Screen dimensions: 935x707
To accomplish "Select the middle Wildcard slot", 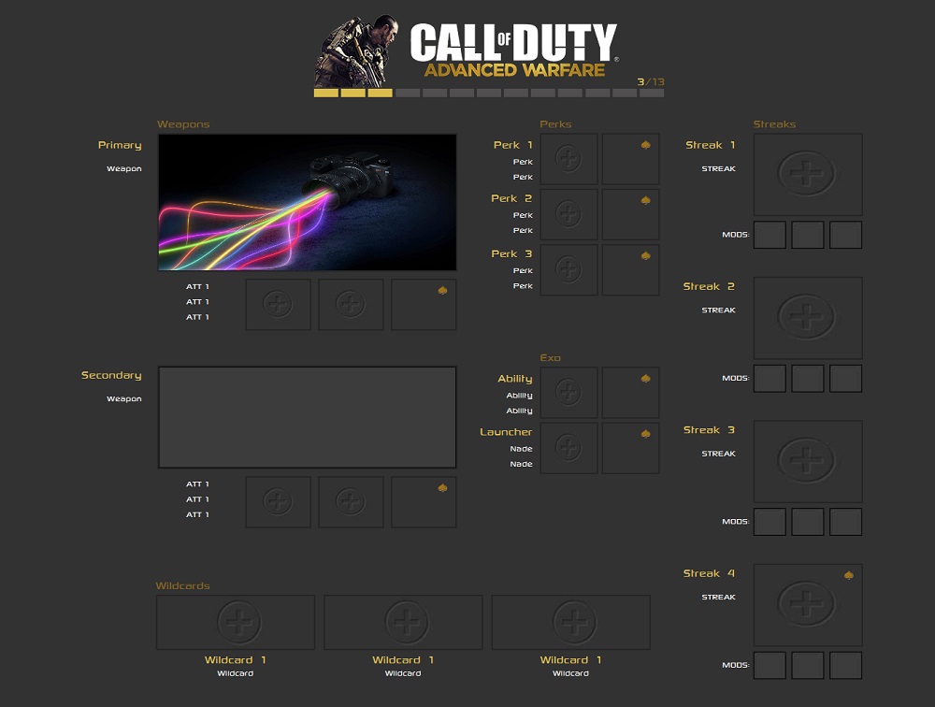I will [x=403, y=622].
